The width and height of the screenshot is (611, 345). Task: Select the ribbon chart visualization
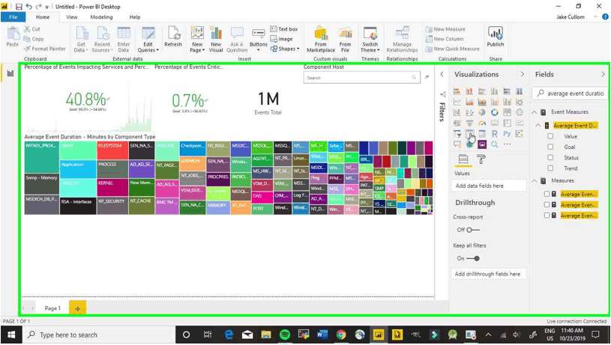tap(520, 102)
